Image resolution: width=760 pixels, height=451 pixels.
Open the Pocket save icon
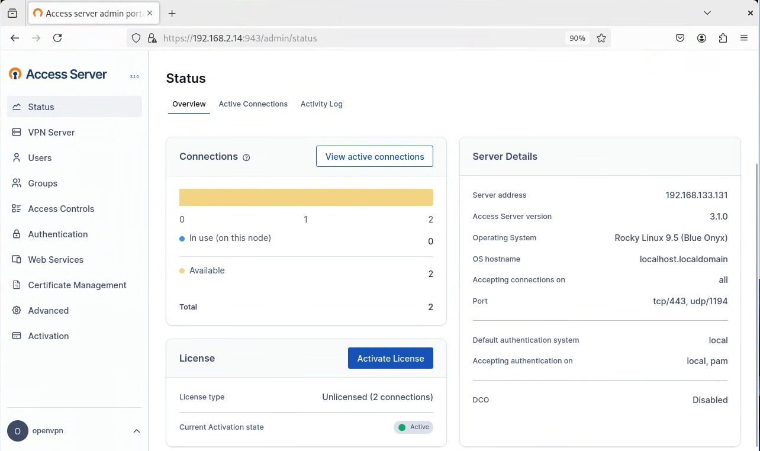[680, 38]
